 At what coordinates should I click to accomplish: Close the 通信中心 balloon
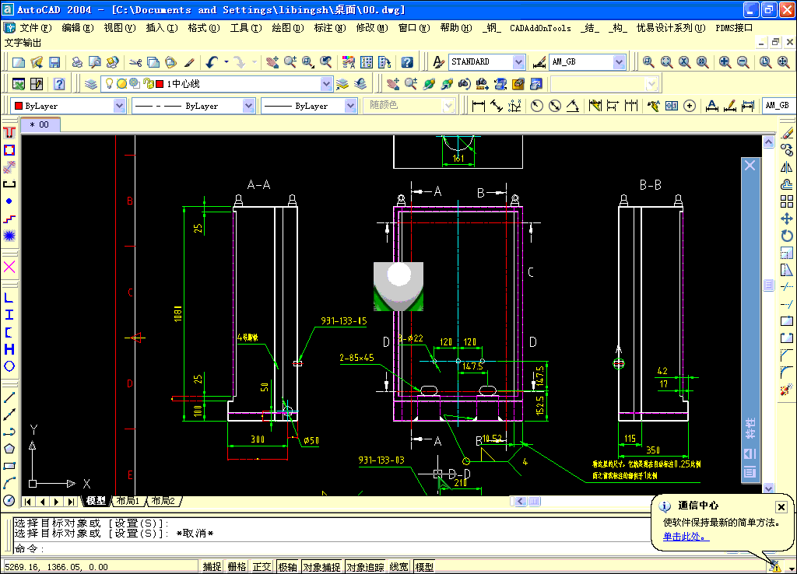781,506
